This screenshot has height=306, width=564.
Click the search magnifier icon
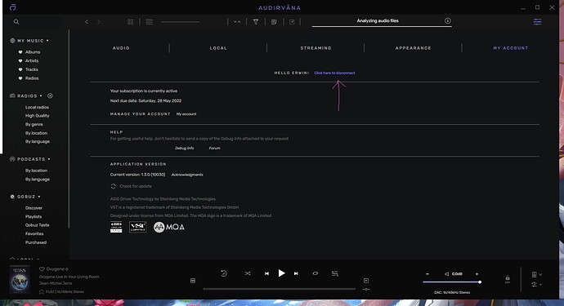(16, 22)
